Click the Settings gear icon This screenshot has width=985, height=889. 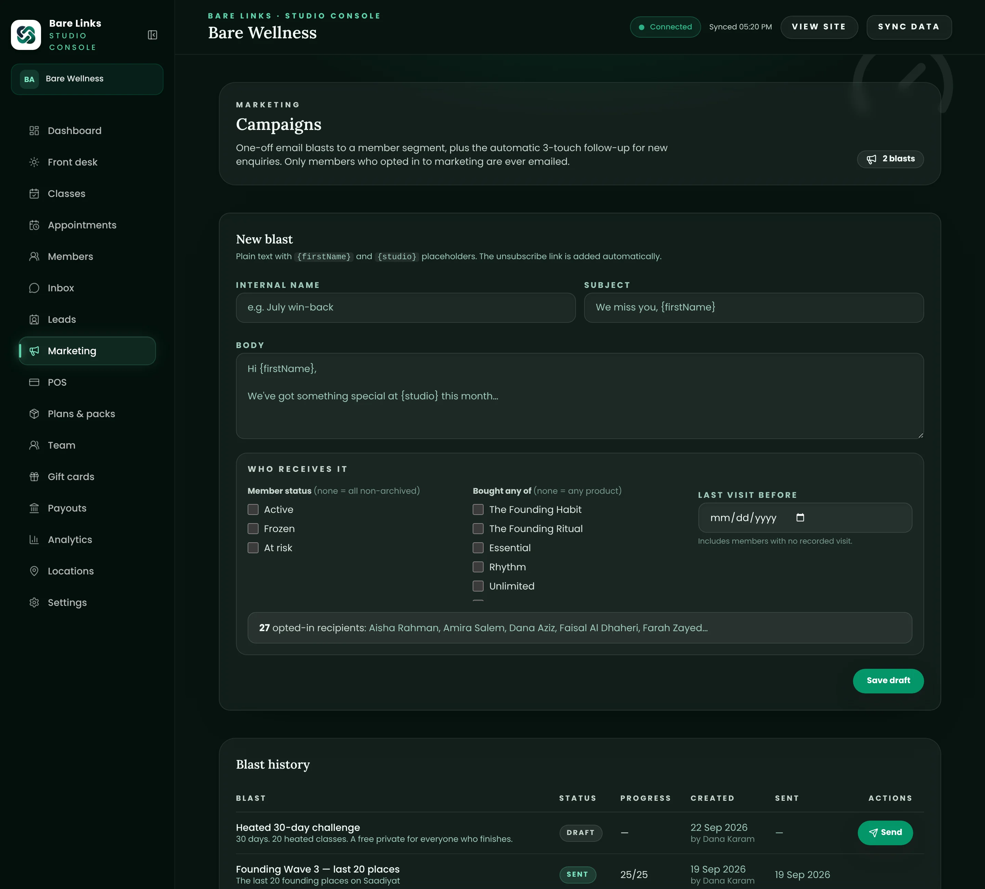point(34,603)
